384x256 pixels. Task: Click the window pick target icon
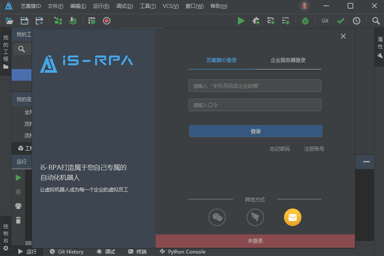pyautogui.click(x=92, y=21)
